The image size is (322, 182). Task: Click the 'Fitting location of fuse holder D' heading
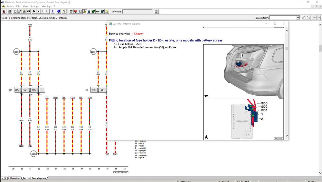166,40
